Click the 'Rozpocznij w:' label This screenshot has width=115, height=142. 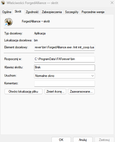(x=13, y=59)
